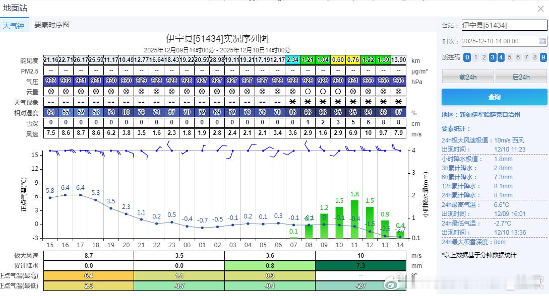
Task: Click 地区：新疆伊犁哈萨克自治州 text
Action: [481, 115]
